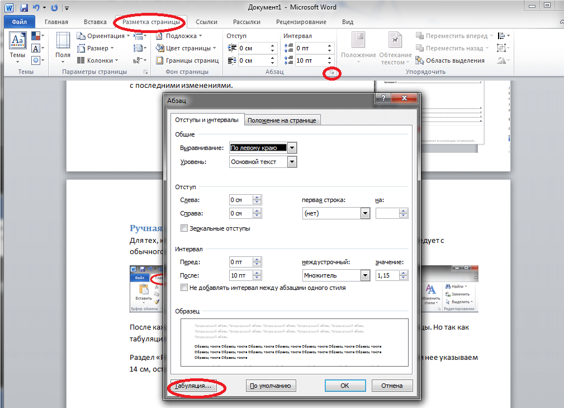Open the Подложка watermark menu
564x408 pixels.
[x=179, y=36]
